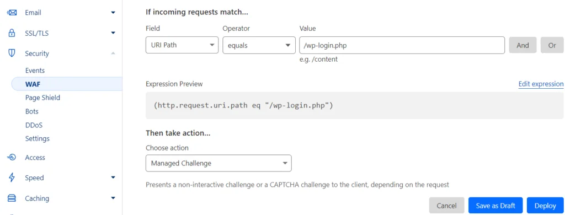
Task: Click the /wp-login.php value input field
Action: coord(402,45)
